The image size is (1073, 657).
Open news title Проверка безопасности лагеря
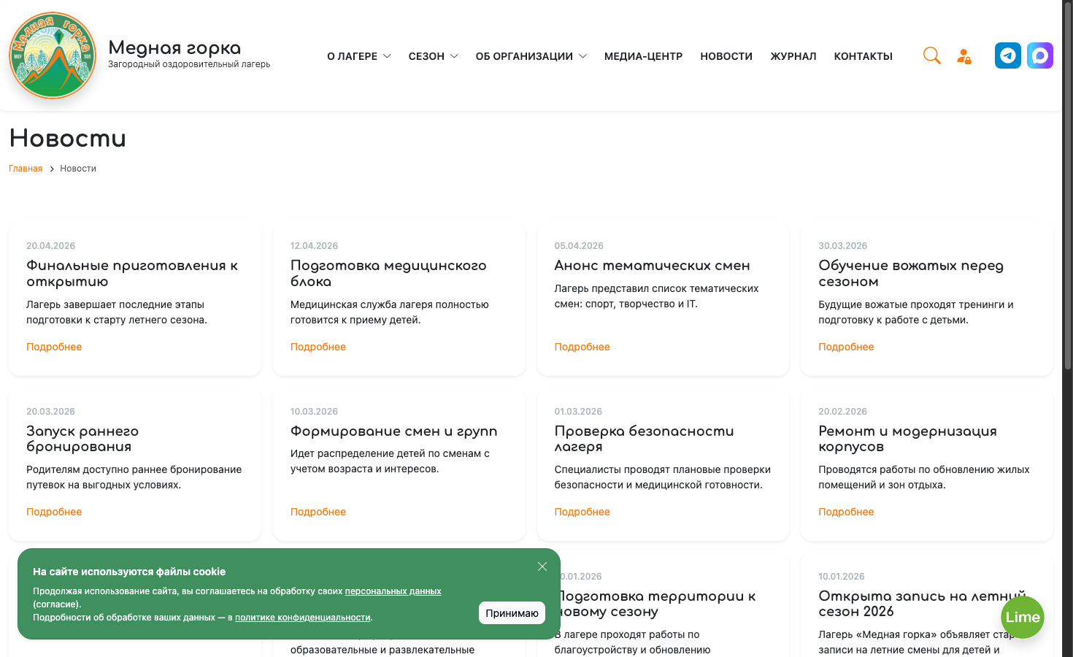[x=644, y=439]
